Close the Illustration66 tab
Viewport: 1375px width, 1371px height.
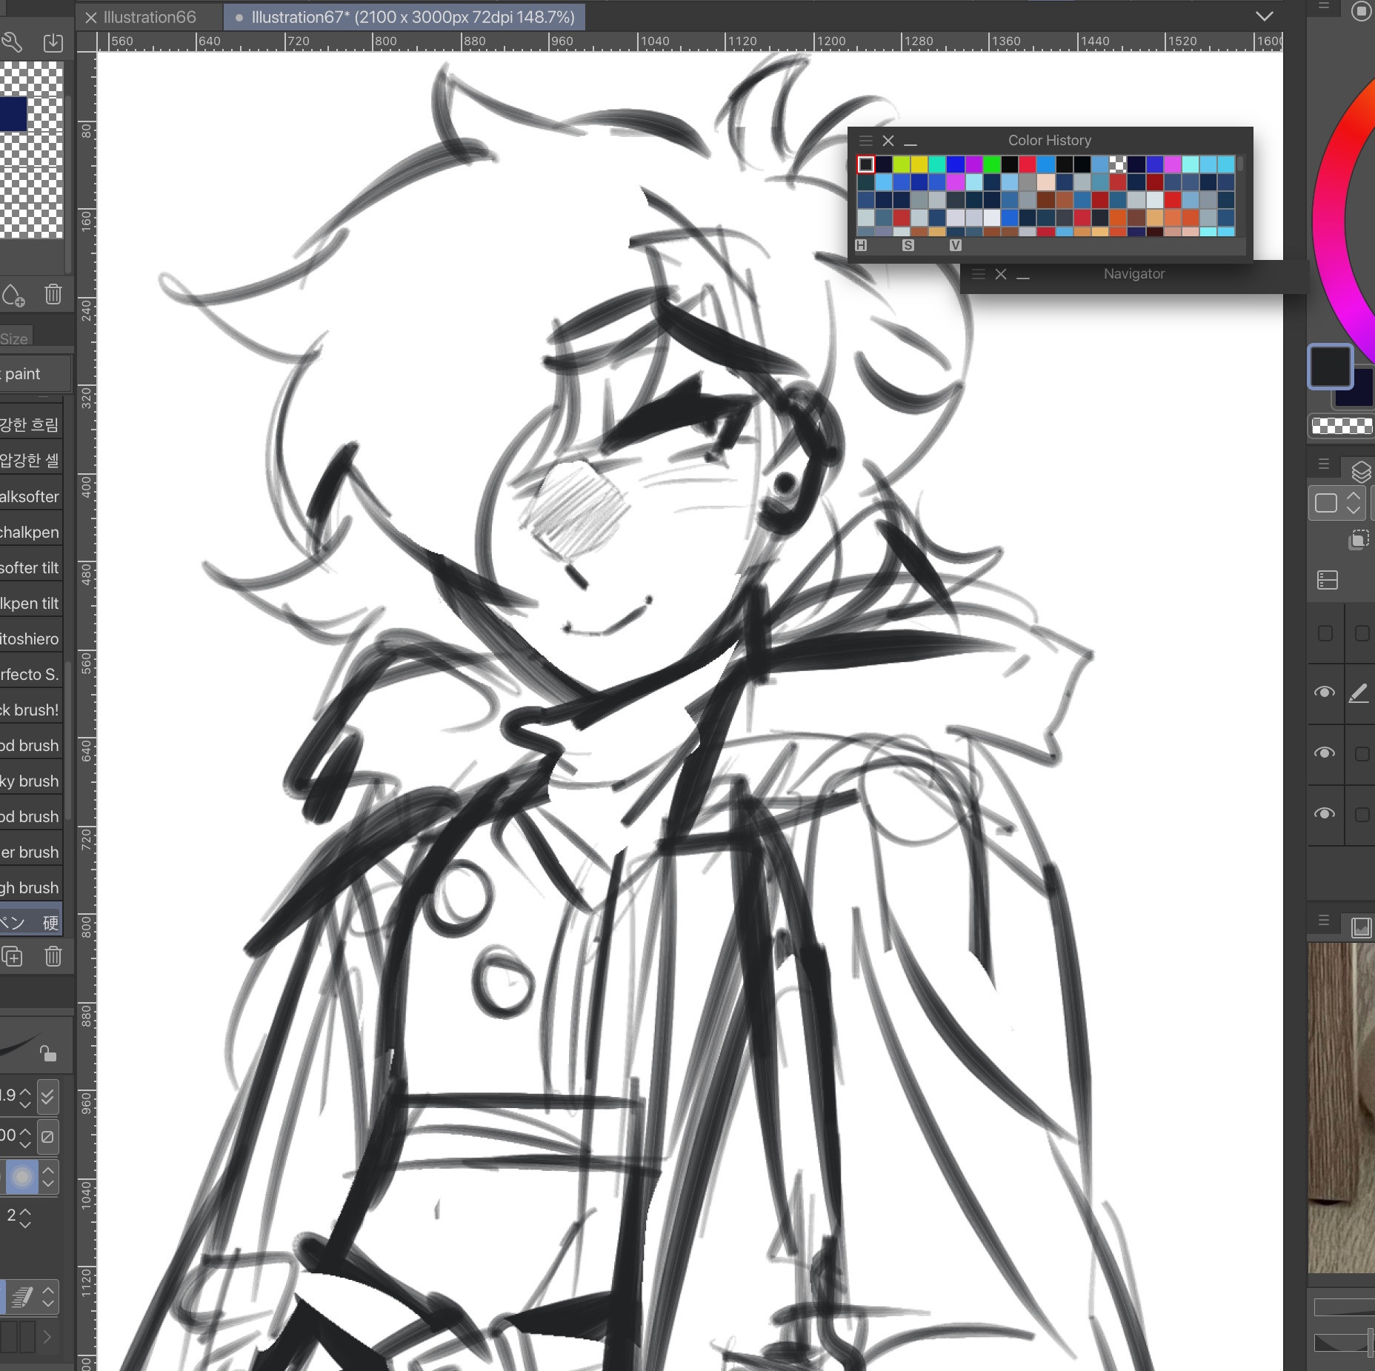91,17
